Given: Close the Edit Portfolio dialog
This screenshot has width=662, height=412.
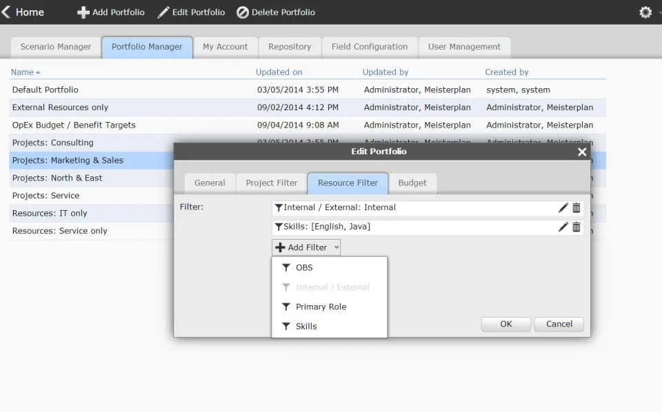Looking at the screenshot, I should click(582, 152).
